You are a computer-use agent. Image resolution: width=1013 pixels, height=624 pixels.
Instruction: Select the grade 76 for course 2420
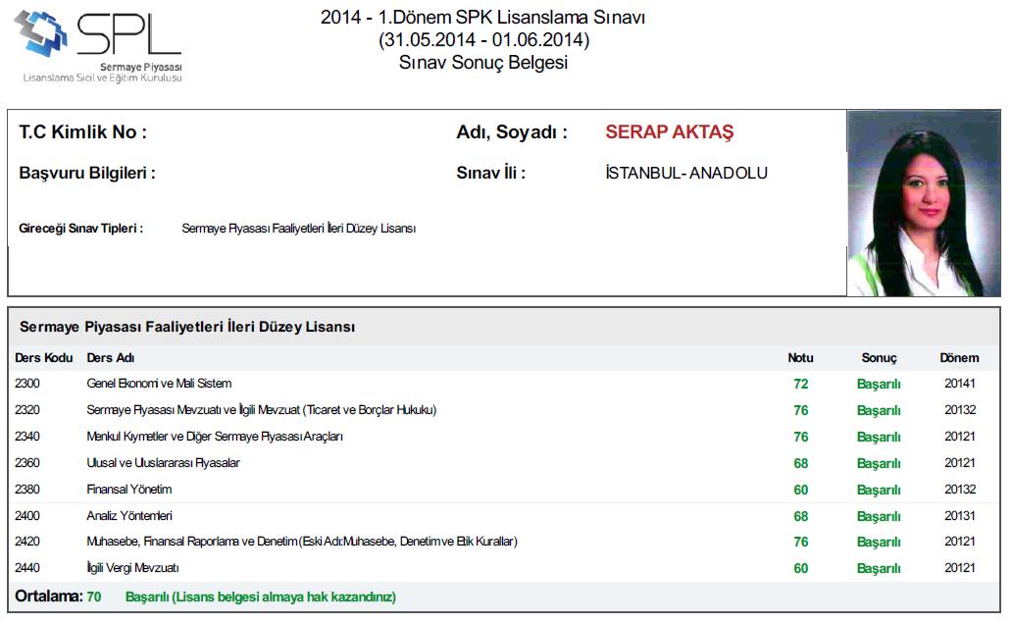tap(800, 542)
